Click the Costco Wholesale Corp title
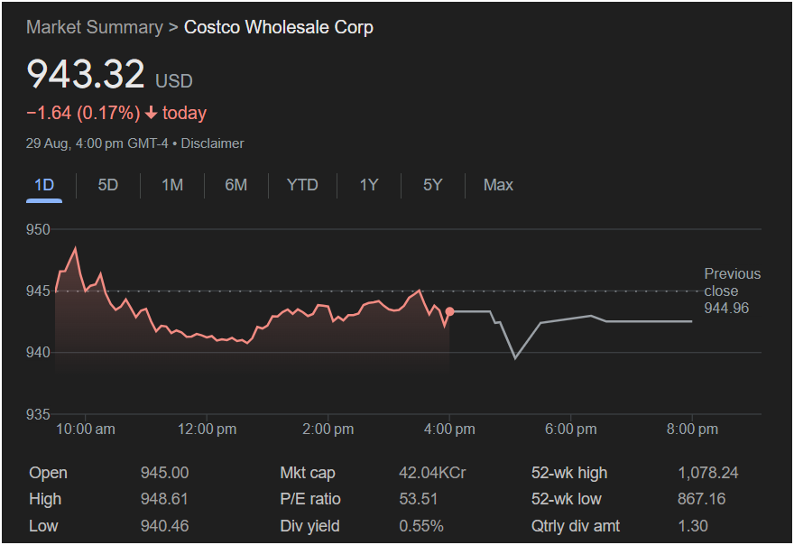Image resolution: width=794 pixels, height=545 pixels. pos(278,27)
